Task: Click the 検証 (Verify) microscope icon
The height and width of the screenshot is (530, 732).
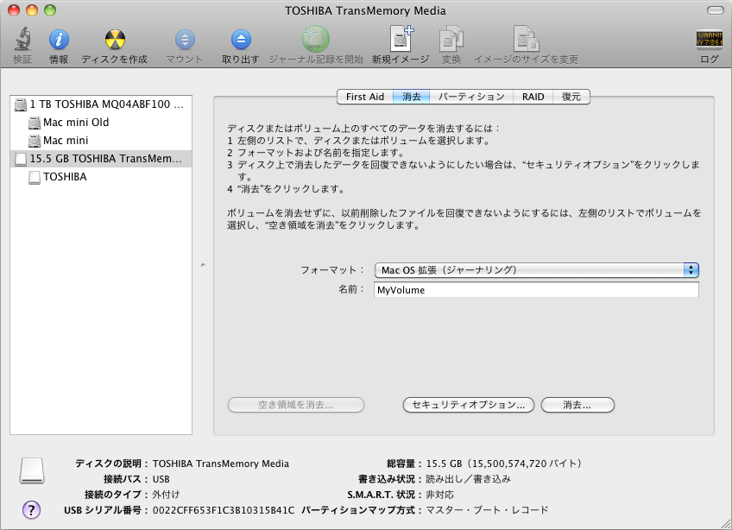Action: [22, 39]
